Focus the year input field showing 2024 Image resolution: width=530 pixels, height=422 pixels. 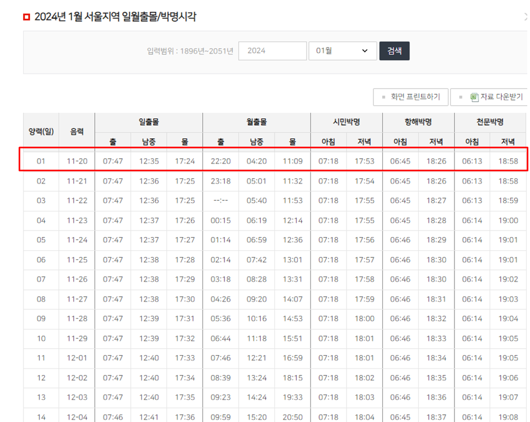pos(273,51)
